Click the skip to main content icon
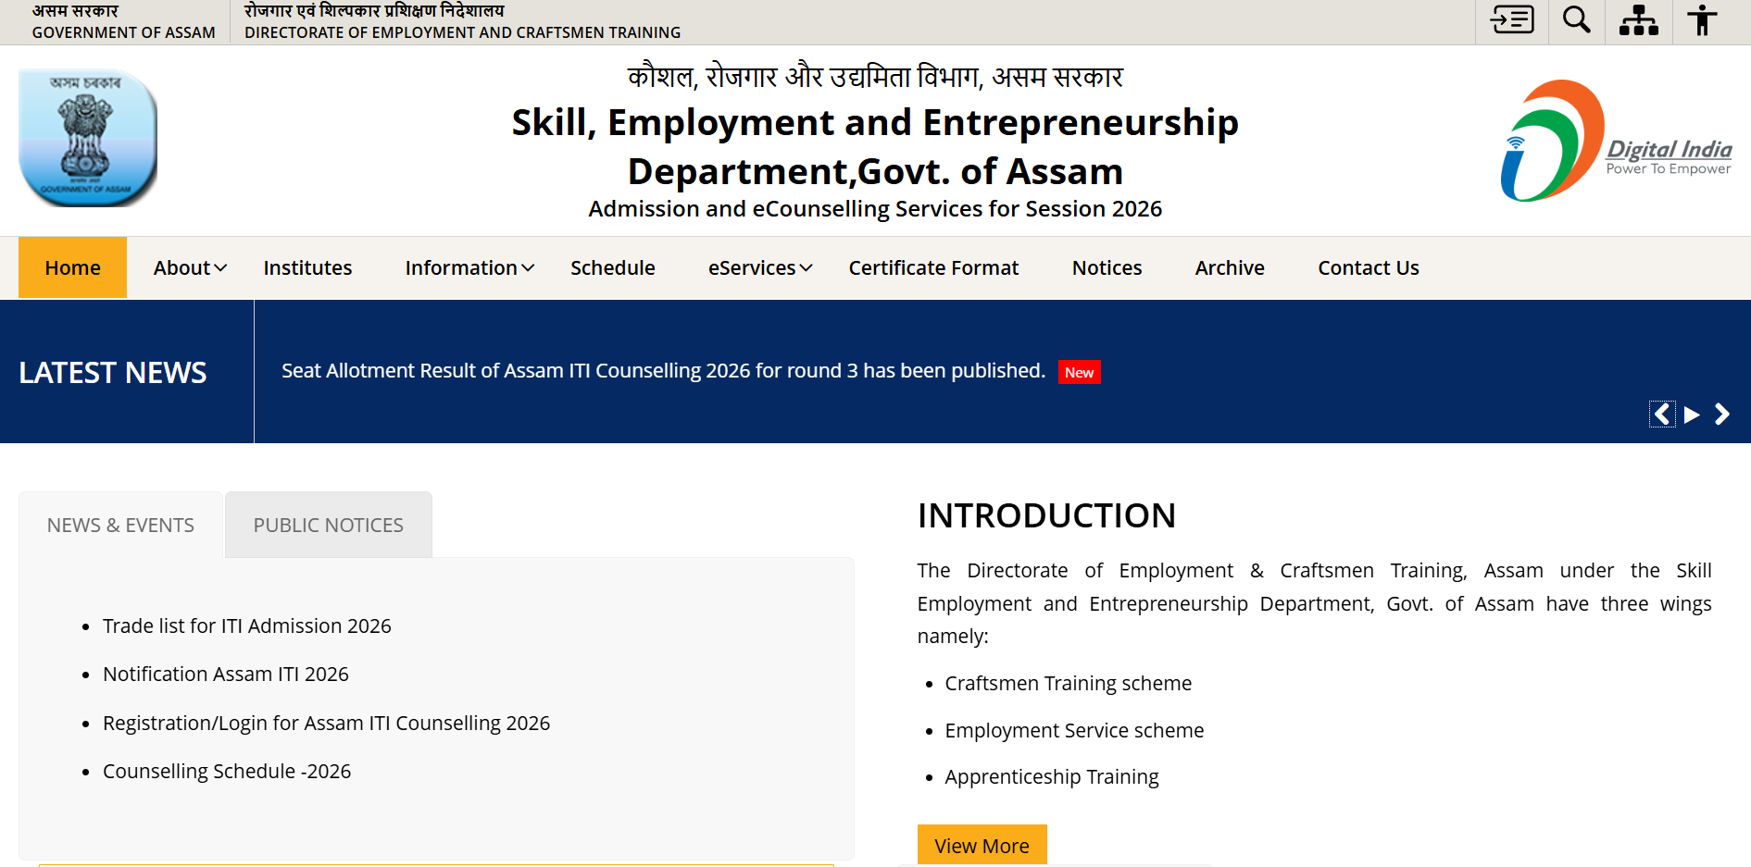Screen dimensions: 1751x867 1512,19
